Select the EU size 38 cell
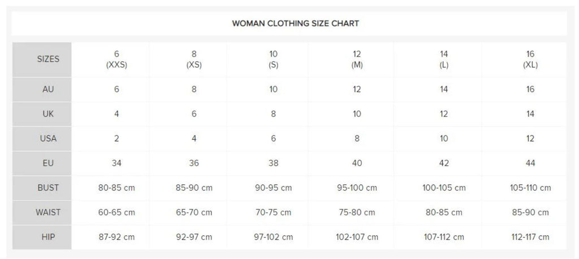Viewport: 579px width, 259px height. pyautogui.click(x=273, y=163)
